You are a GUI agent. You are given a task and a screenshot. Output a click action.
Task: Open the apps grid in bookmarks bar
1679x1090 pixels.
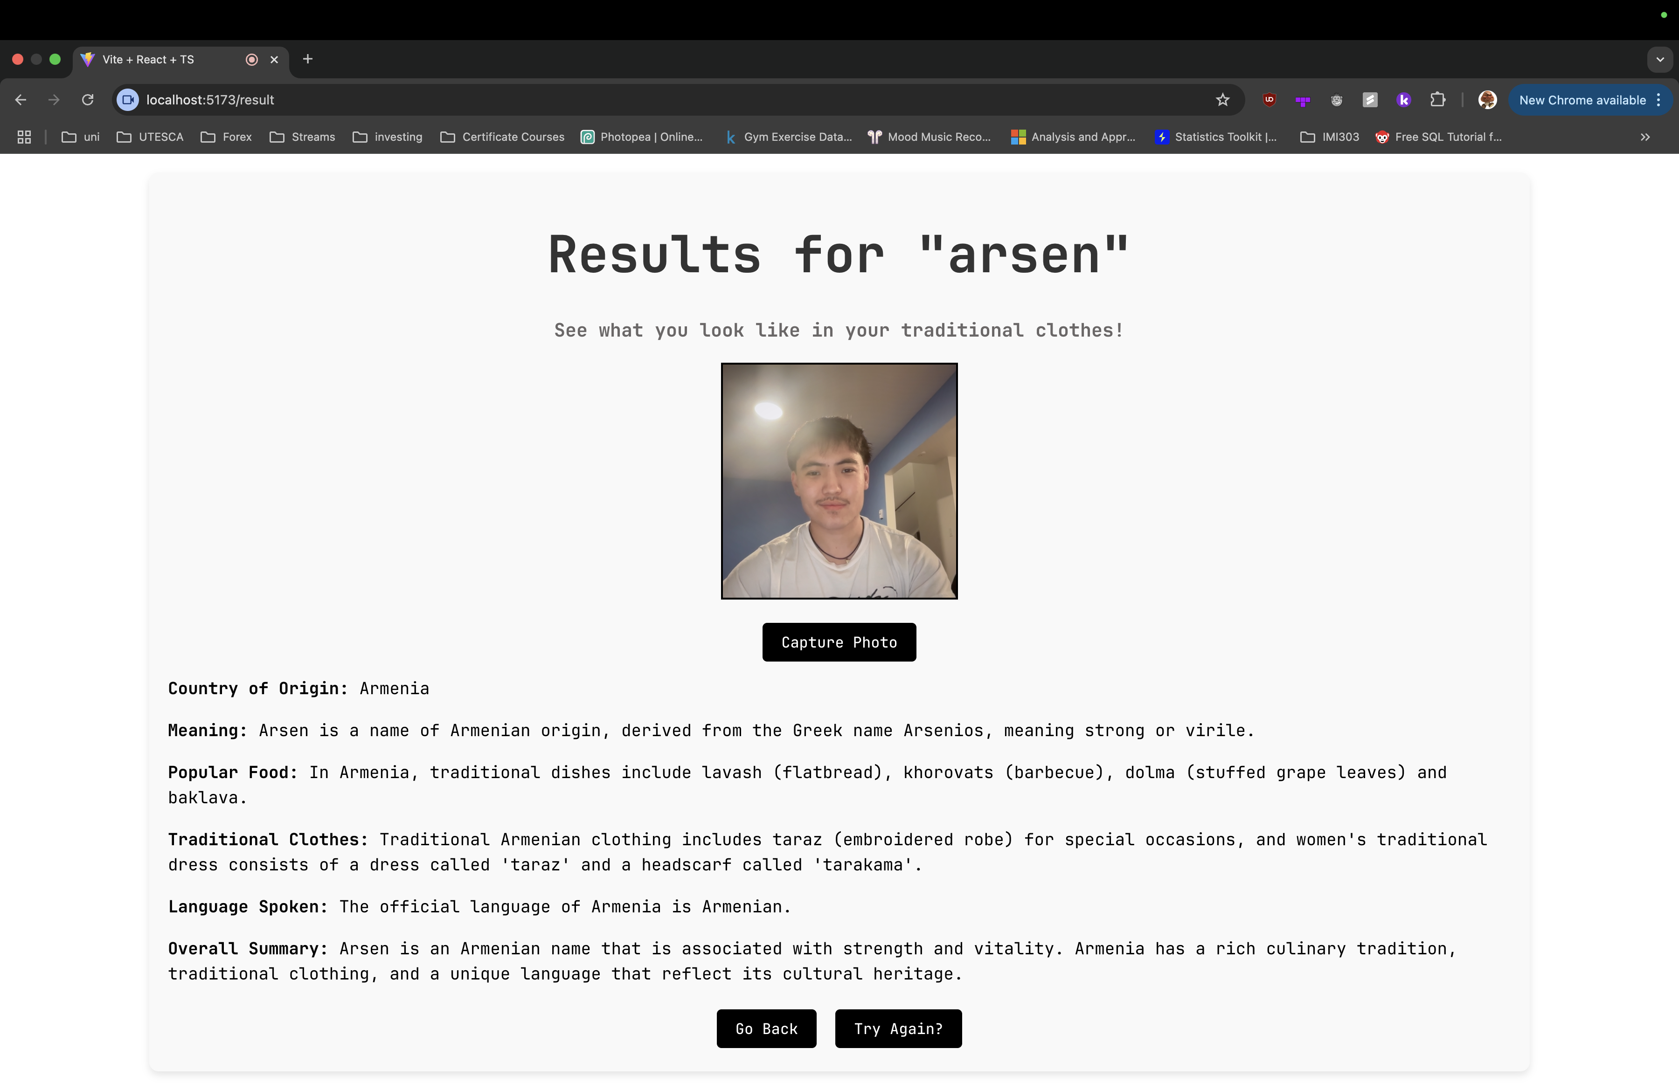pyautogui.click(x=24, y=137)
